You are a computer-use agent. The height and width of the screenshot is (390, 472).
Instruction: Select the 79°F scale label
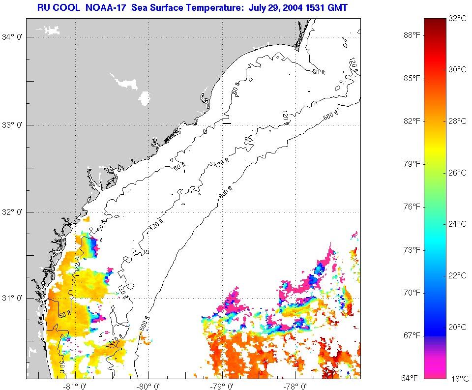(x=412, y=164)
